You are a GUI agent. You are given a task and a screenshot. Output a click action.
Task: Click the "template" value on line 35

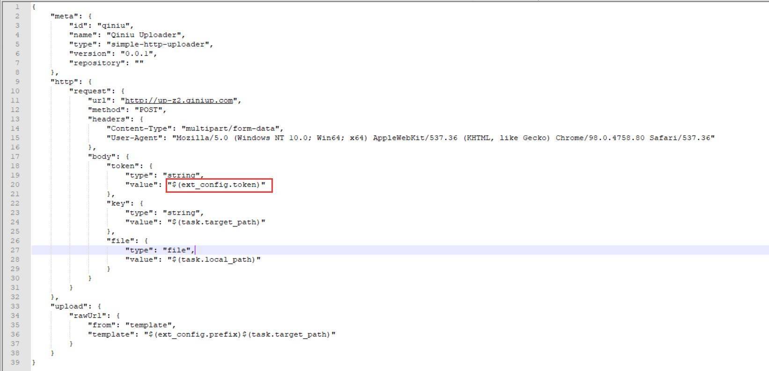pyautogui.click(x=148, y=325)
